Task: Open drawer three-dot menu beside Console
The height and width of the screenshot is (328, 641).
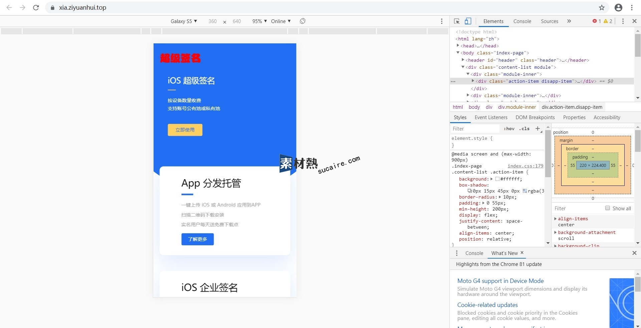Action: 457,253
